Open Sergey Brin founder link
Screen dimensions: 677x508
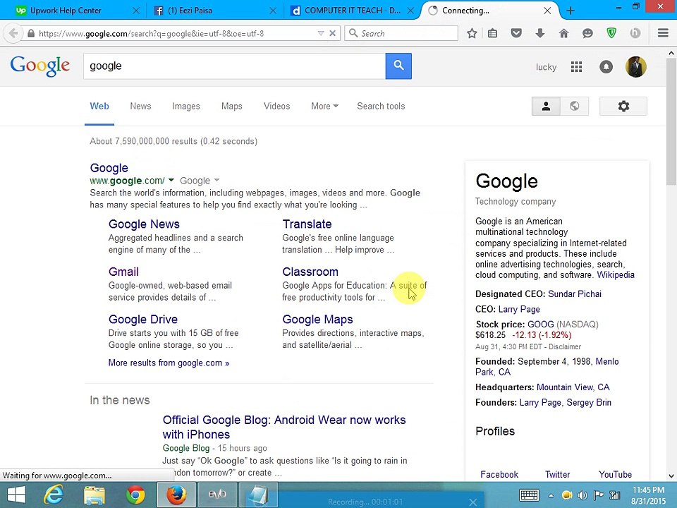[589, 403]
